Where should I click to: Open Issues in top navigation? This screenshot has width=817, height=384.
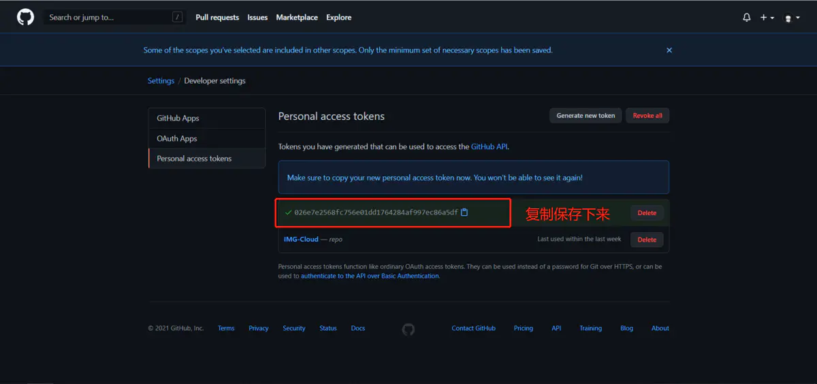click(x=257, y=18)
